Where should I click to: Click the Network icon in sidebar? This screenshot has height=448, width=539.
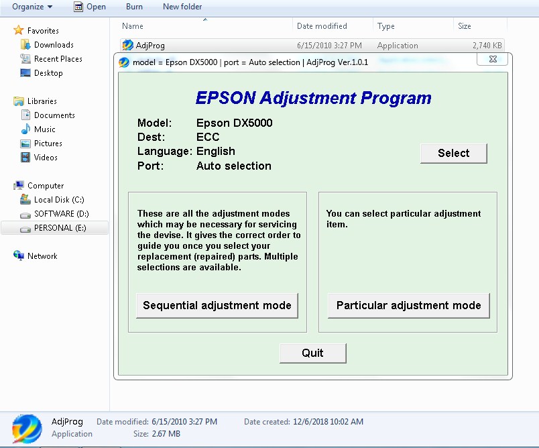point(19,256)
